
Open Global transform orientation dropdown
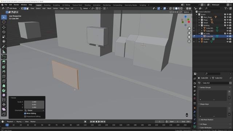85,8
